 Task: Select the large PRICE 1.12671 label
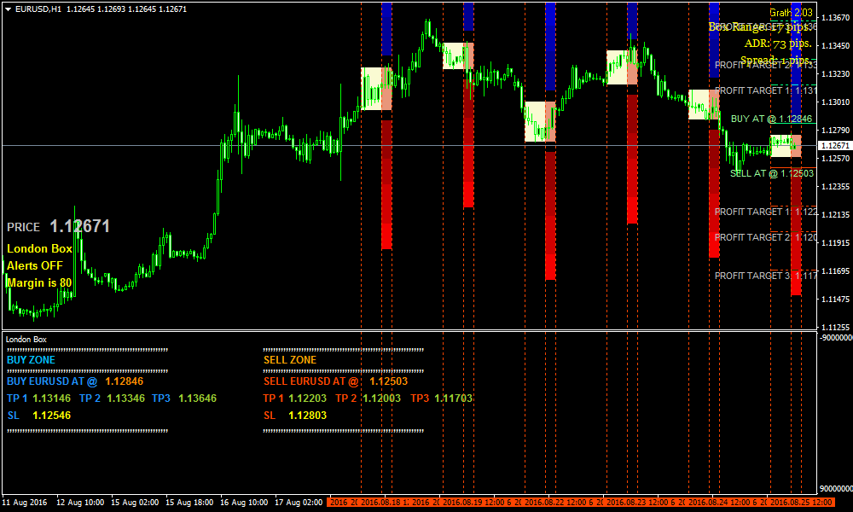(x=58, y=226)
